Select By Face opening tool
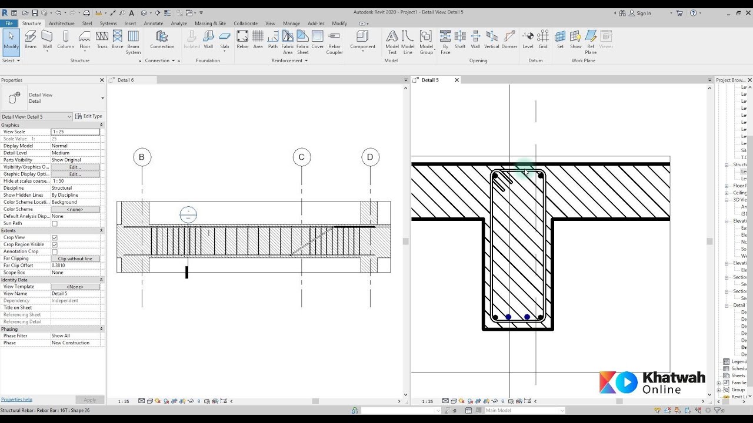 [445, 42]
